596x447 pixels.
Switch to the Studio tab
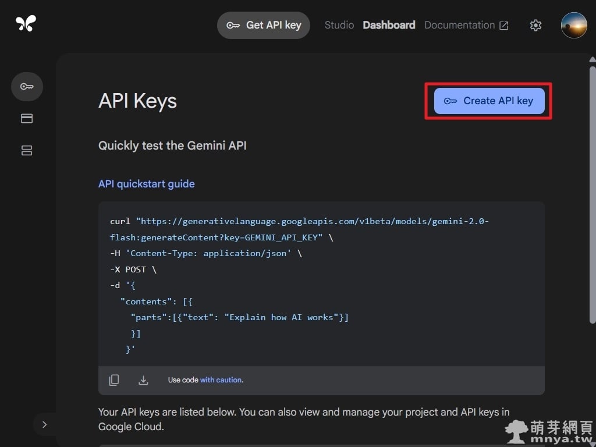[339, 25]
